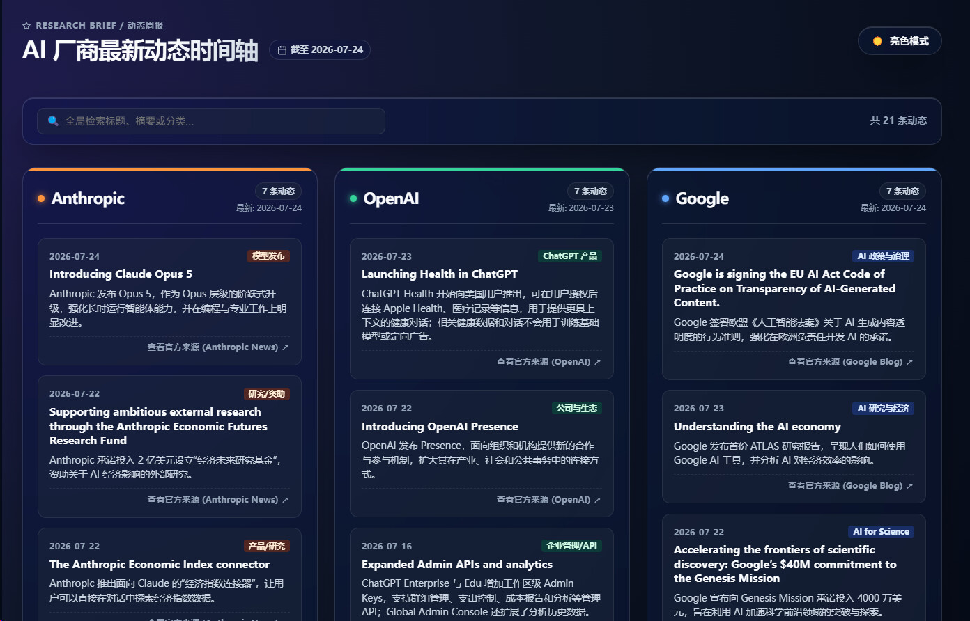Open the Introducing OpenAI Presence title
Viewport: 970px width, 621px height.
click(440, 427)
